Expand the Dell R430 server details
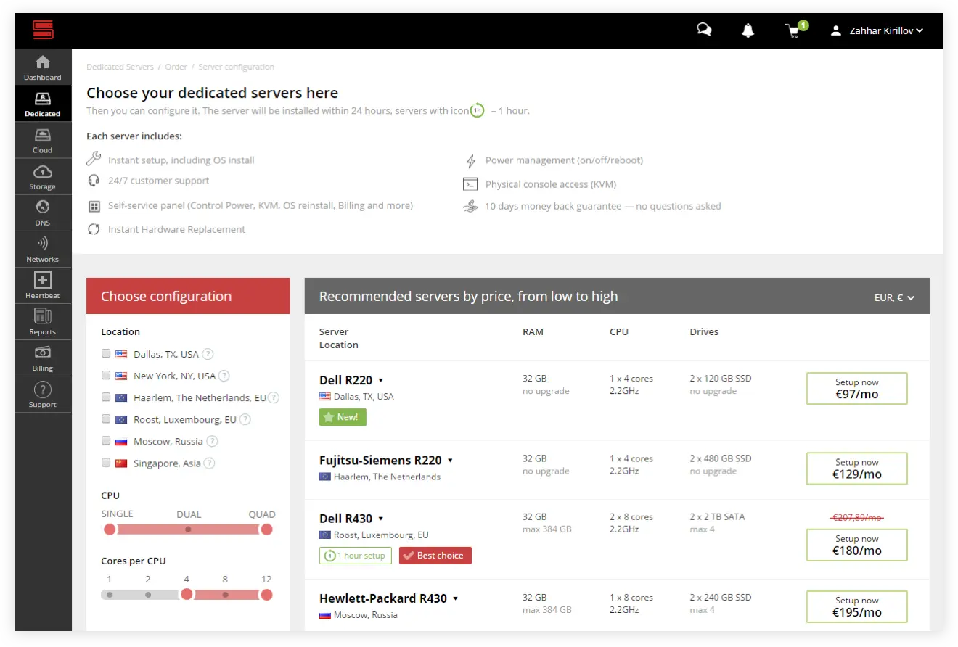This screenshot has width=958, height=647. tap(381, 519)
